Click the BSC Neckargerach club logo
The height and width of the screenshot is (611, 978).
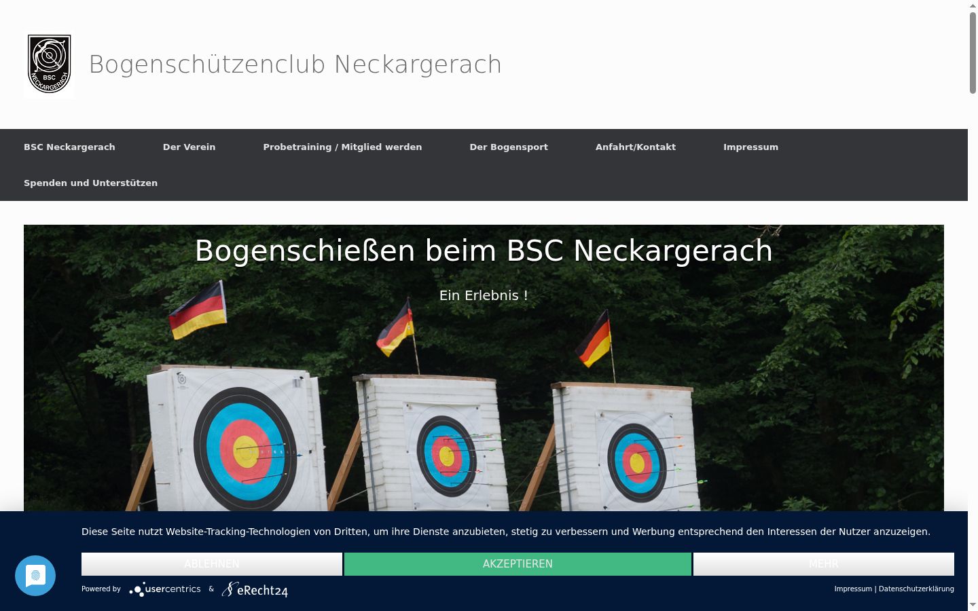(x=50, y=64)
